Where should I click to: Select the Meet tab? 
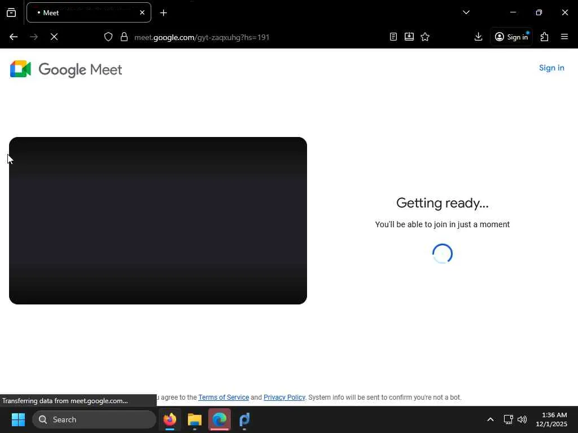point(89,12)
